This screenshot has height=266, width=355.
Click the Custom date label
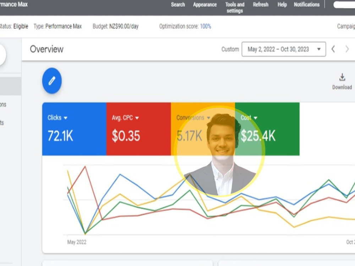230,49
